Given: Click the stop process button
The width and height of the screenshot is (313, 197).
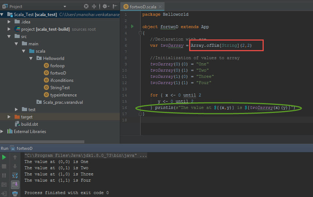Looking at the screenshot, I should (x=4, y=166).
